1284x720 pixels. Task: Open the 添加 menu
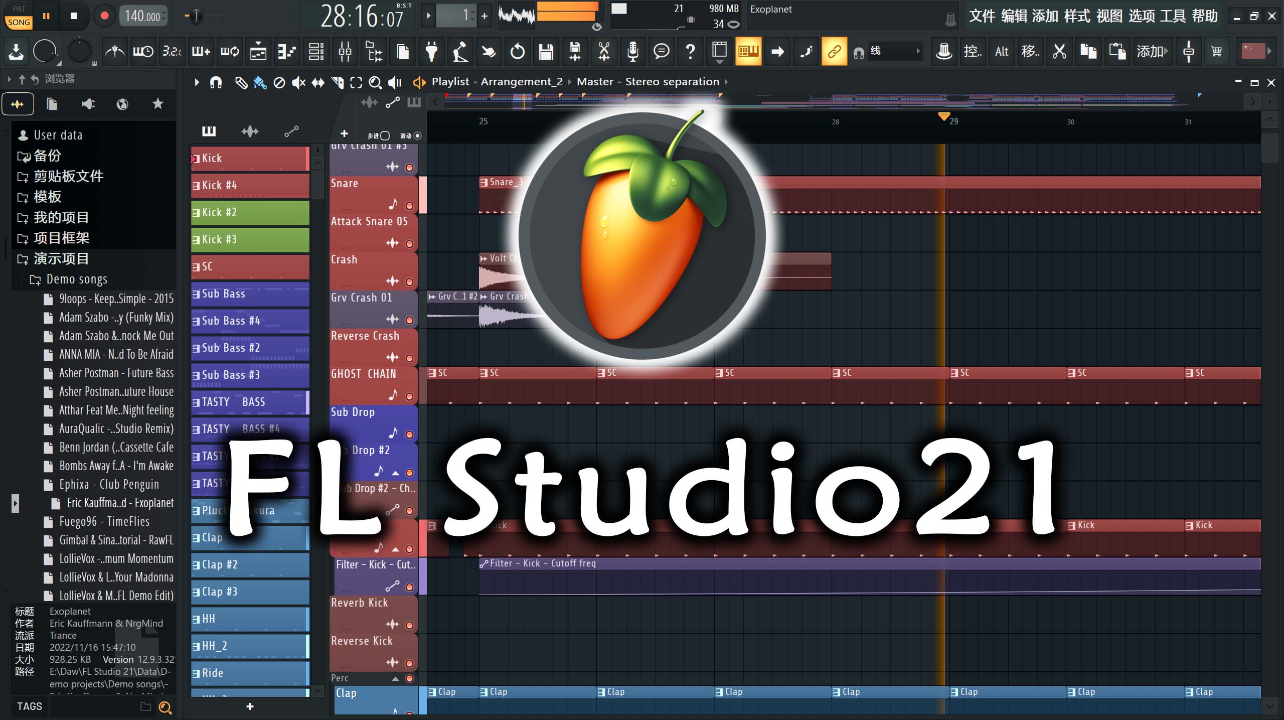click(1045, 16)
